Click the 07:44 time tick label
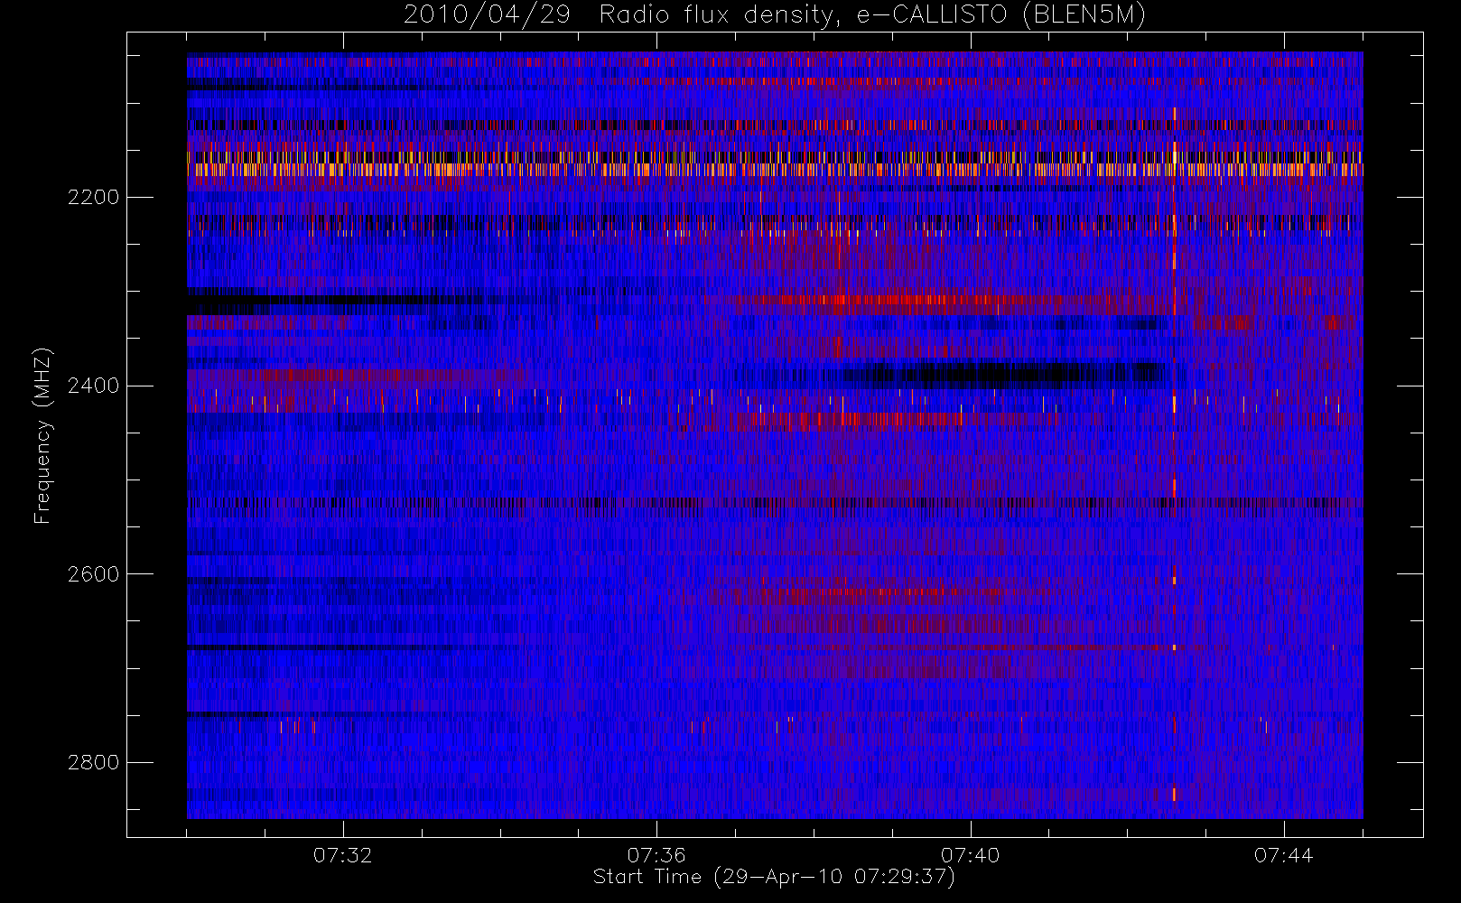The height and width of the screenshot is (903, 1461). [x=1283, y=855]
